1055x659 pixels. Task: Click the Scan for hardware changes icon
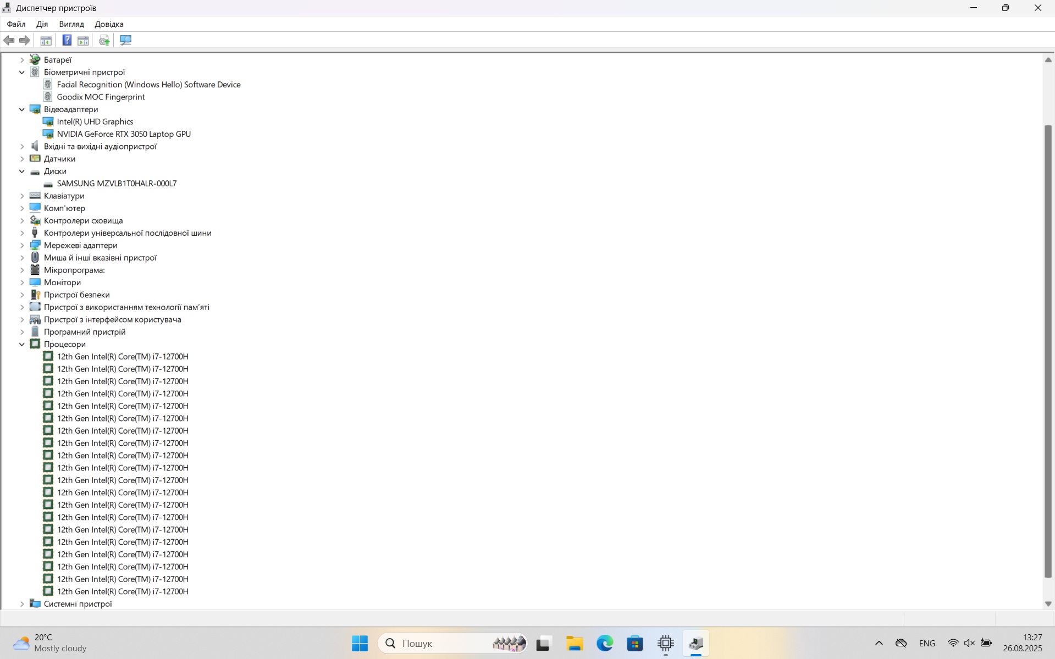[126, 40]
